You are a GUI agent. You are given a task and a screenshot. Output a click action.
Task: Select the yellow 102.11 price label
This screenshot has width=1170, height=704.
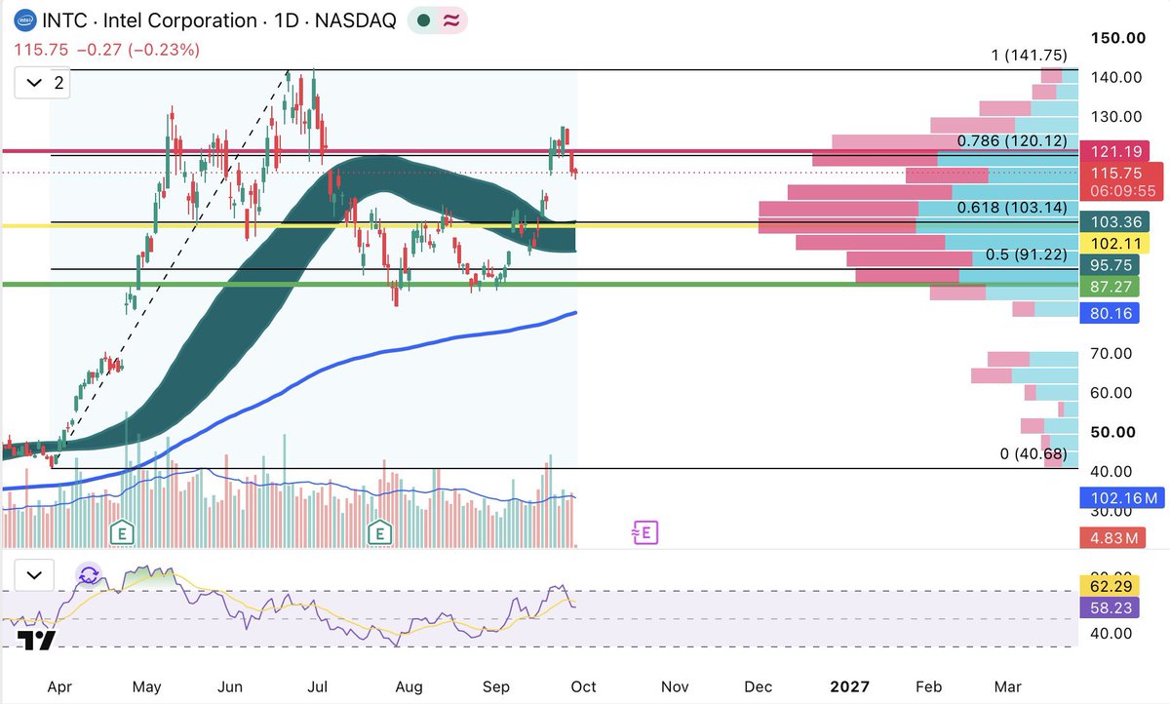pyautogui.click(x=1115, y=244)
